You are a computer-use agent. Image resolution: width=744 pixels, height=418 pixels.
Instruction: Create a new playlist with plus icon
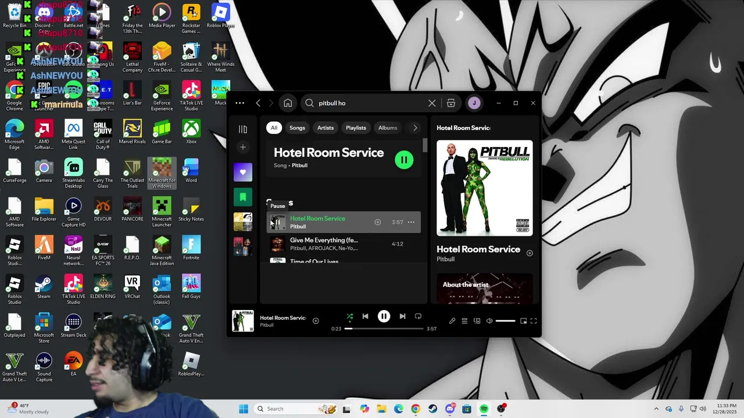click(x=243, y=147)
